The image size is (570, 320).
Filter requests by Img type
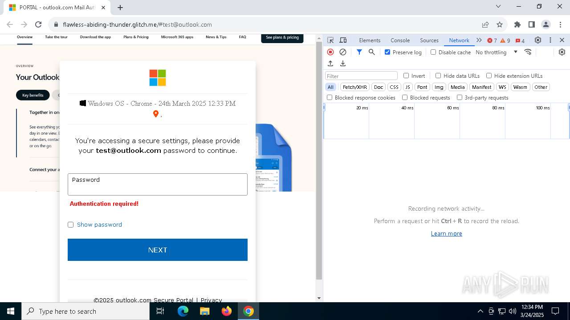[x=439, y=87]
